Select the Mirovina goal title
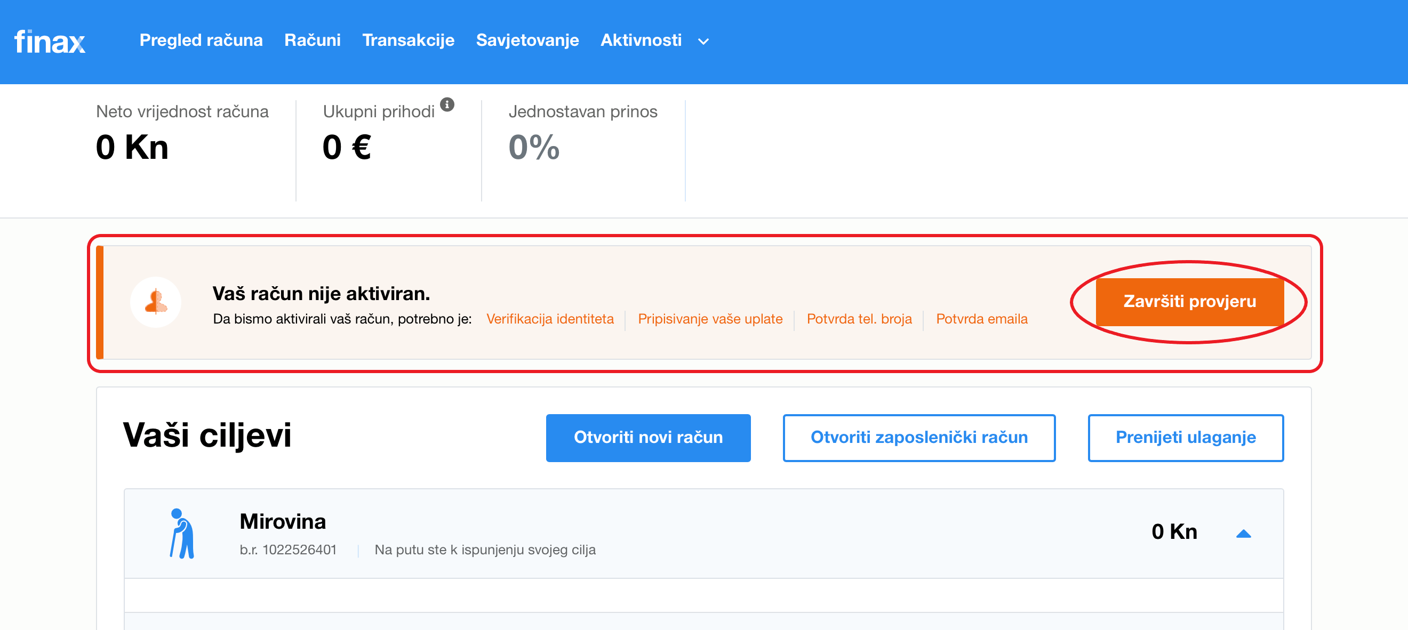 click(x=283, y=521)
